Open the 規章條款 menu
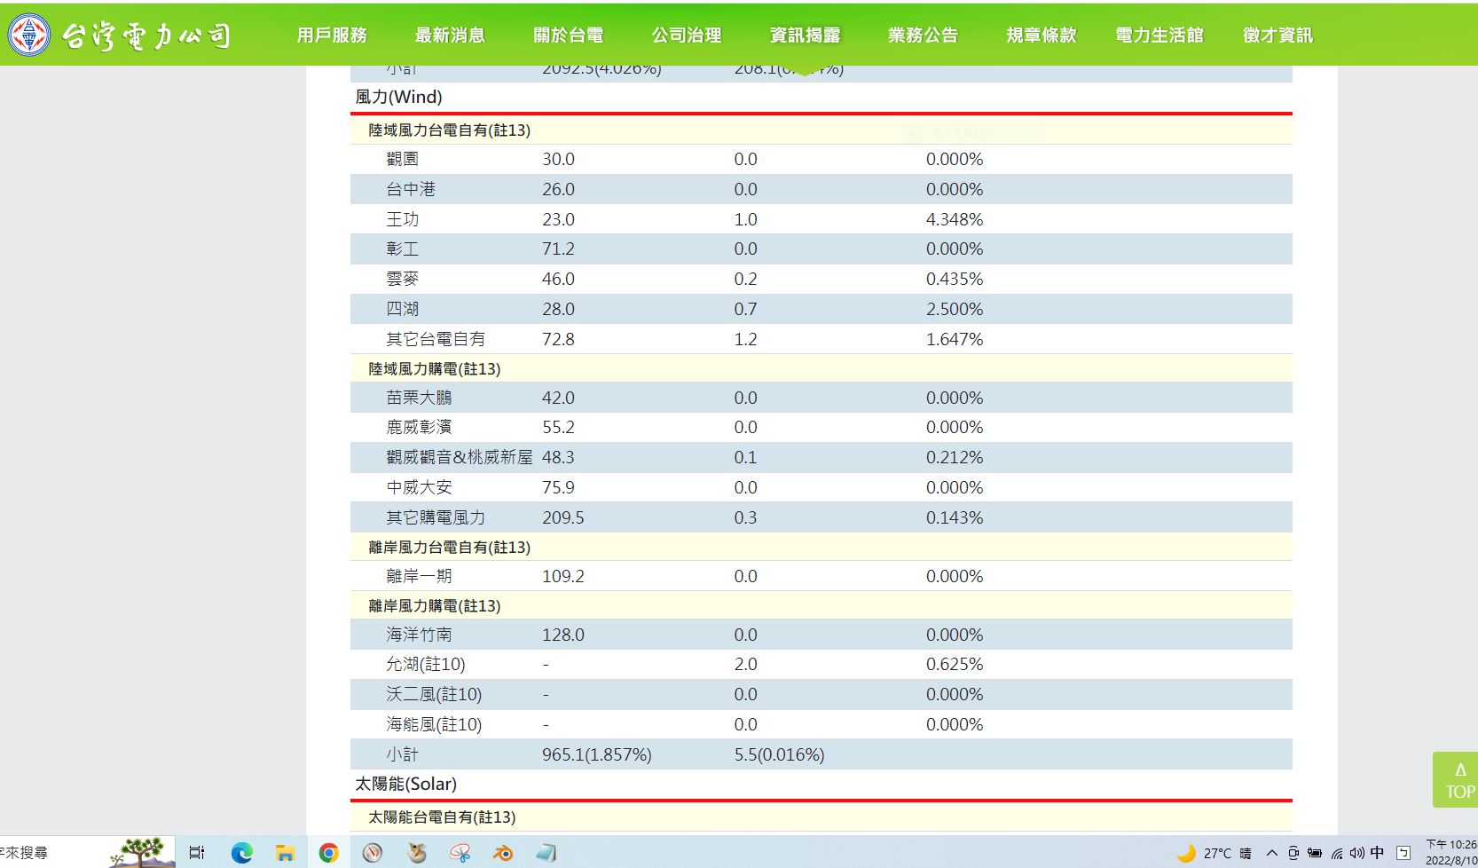 coord(1042,36)
